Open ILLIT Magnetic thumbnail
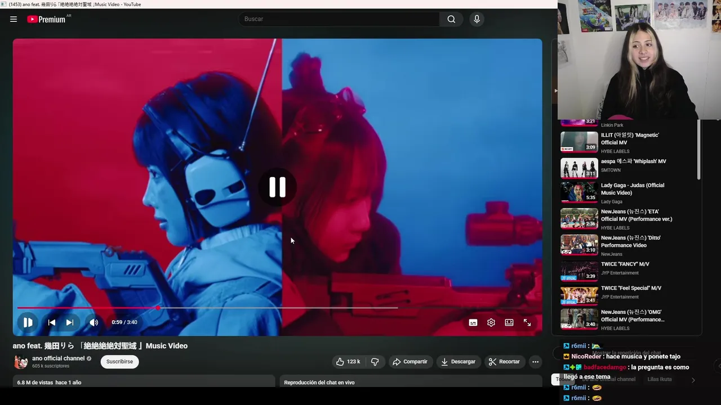The width and height of the screenshot is (721, 405). coord(579,142)
